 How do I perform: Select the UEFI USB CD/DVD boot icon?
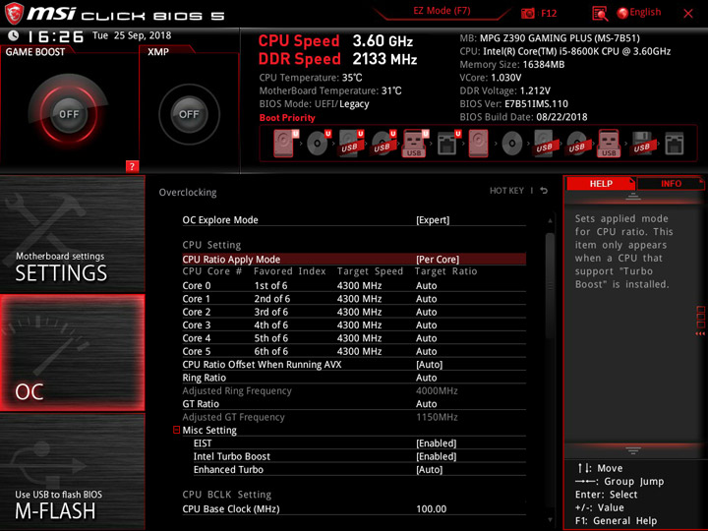coord(383,144)
